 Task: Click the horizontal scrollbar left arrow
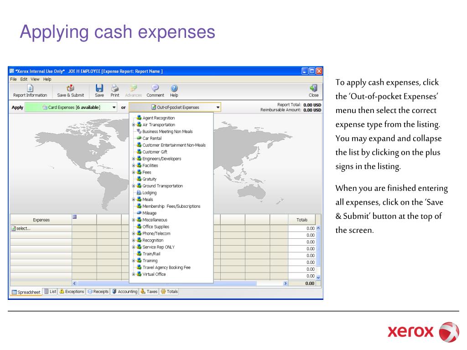coord(74,283)
